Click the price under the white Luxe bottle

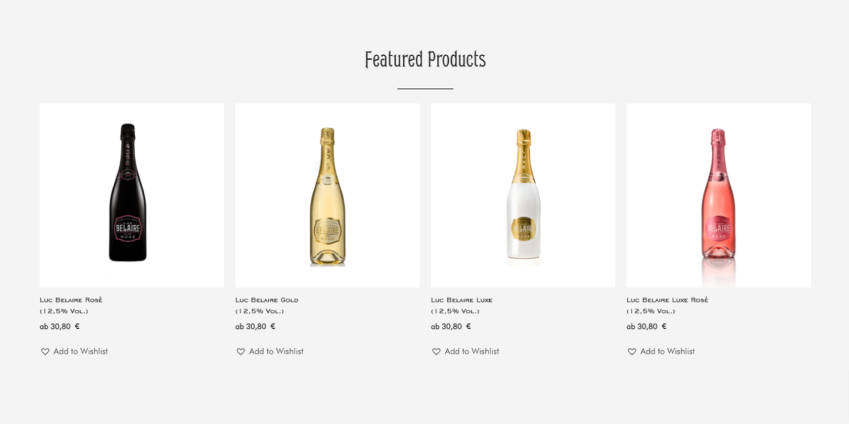coord(451,326)
